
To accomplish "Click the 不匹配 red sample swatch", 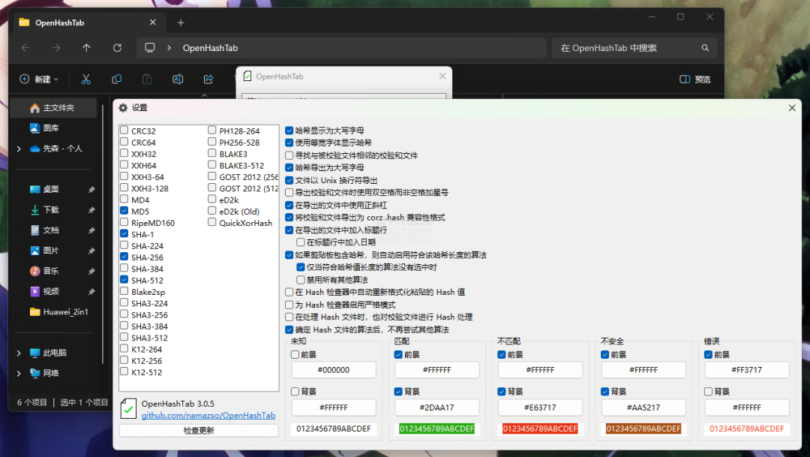I will (x=540, y=428).
